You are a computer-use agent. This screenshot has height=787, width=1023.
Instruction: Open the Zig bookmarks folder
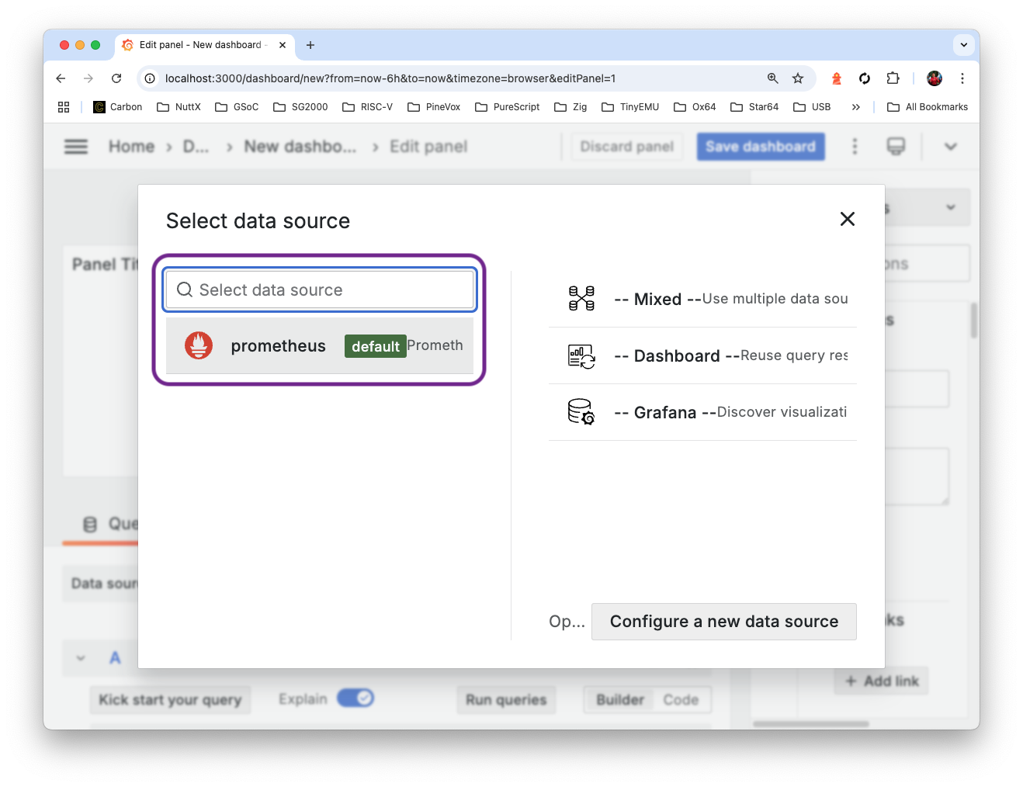coord(571,107)
